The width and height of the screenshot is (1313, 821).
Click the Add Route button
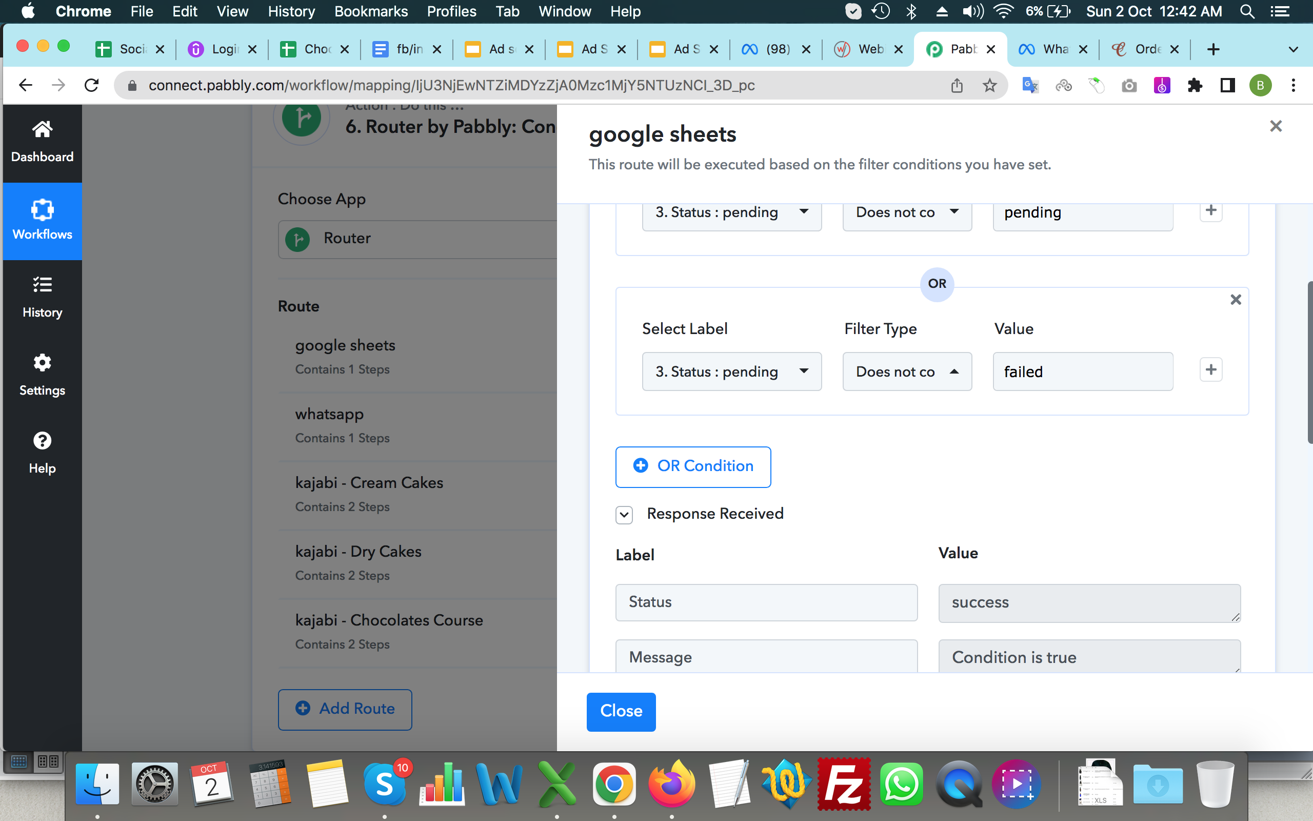pyautogui.click(x=345, y=709)
